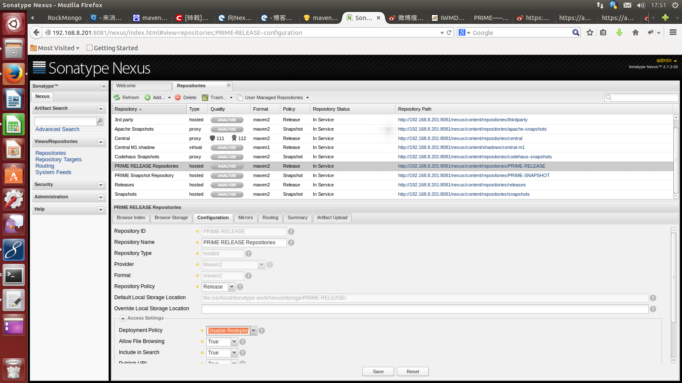Open the Advanced Search link

pos(57,129)
